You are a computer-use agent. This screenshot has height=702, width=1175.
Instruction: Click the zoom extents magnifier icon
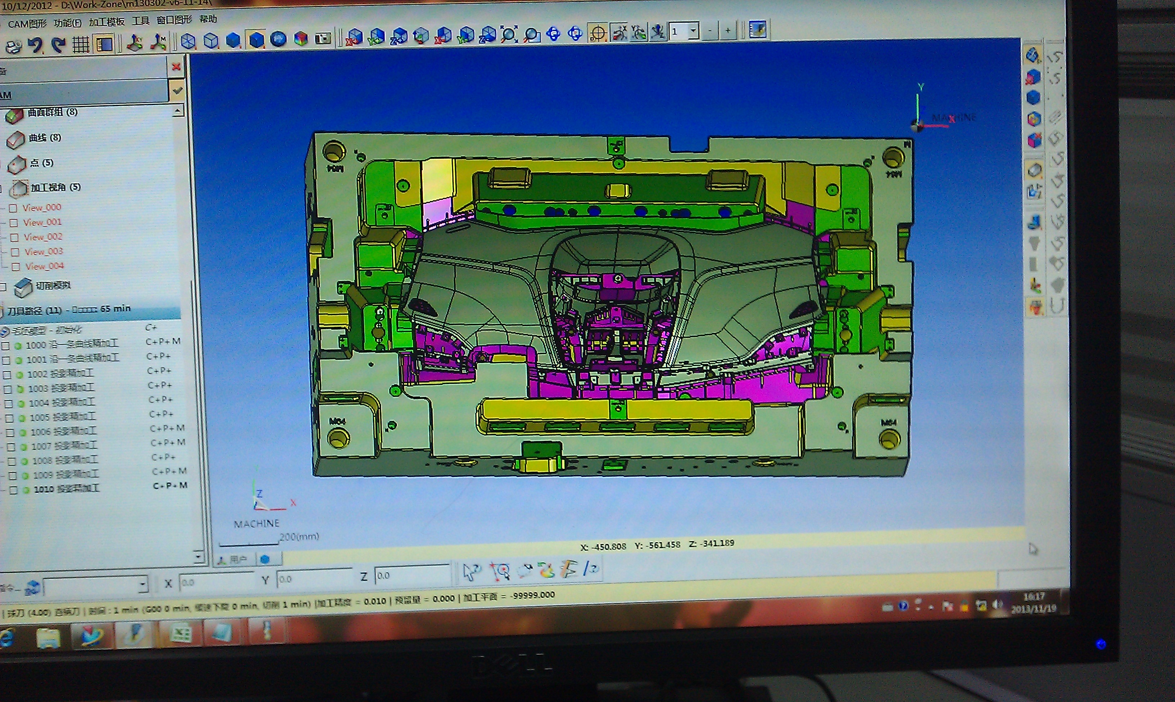coord(509,34)
